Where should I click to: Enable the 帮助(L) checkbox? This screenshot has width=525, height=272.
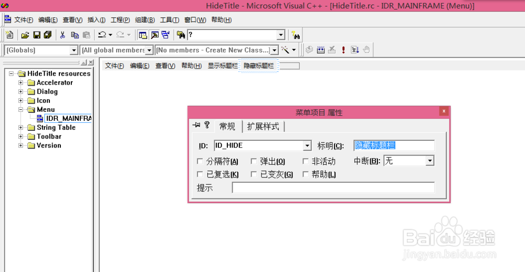(306, 174)
